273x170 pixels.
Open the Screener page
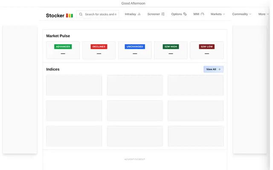pyautogui.click(x=156, y=14)
